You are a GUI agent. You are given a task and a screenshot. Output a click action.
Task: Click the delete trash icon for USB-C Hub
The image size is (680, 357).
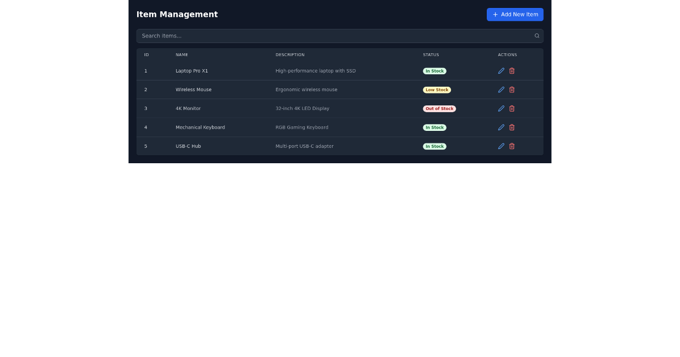(x=512, y=146)
